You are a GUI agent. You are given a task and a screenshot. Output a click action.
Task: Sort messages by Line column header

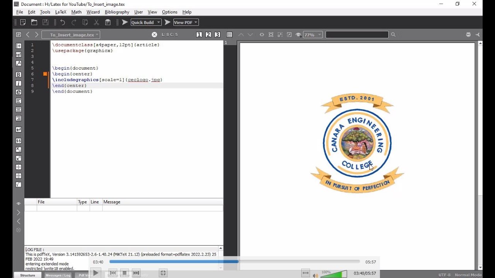click(96, 202)
